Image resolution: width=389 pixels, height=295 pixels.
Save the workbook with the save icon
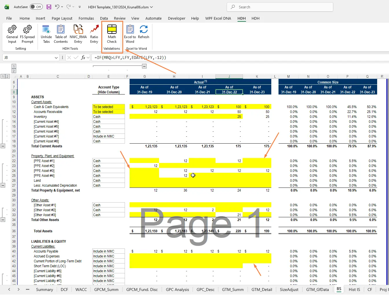(49, 7)
